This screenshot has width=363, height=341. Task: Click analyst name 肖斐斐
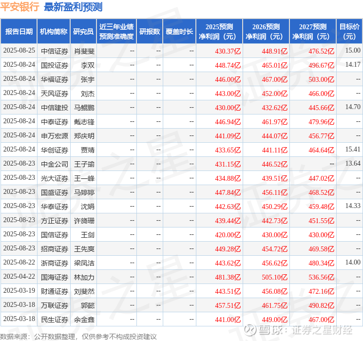84,51
